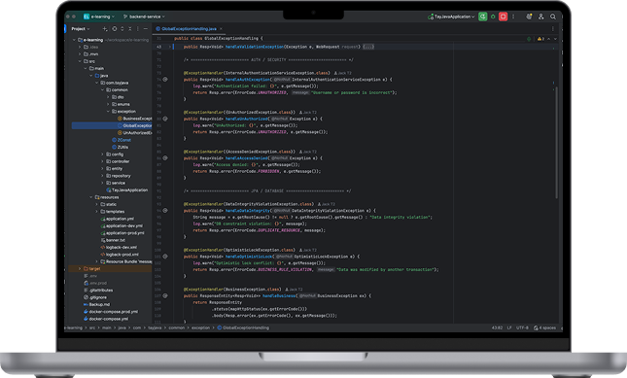Click the LF line separator status item

(x=509, y=327)
